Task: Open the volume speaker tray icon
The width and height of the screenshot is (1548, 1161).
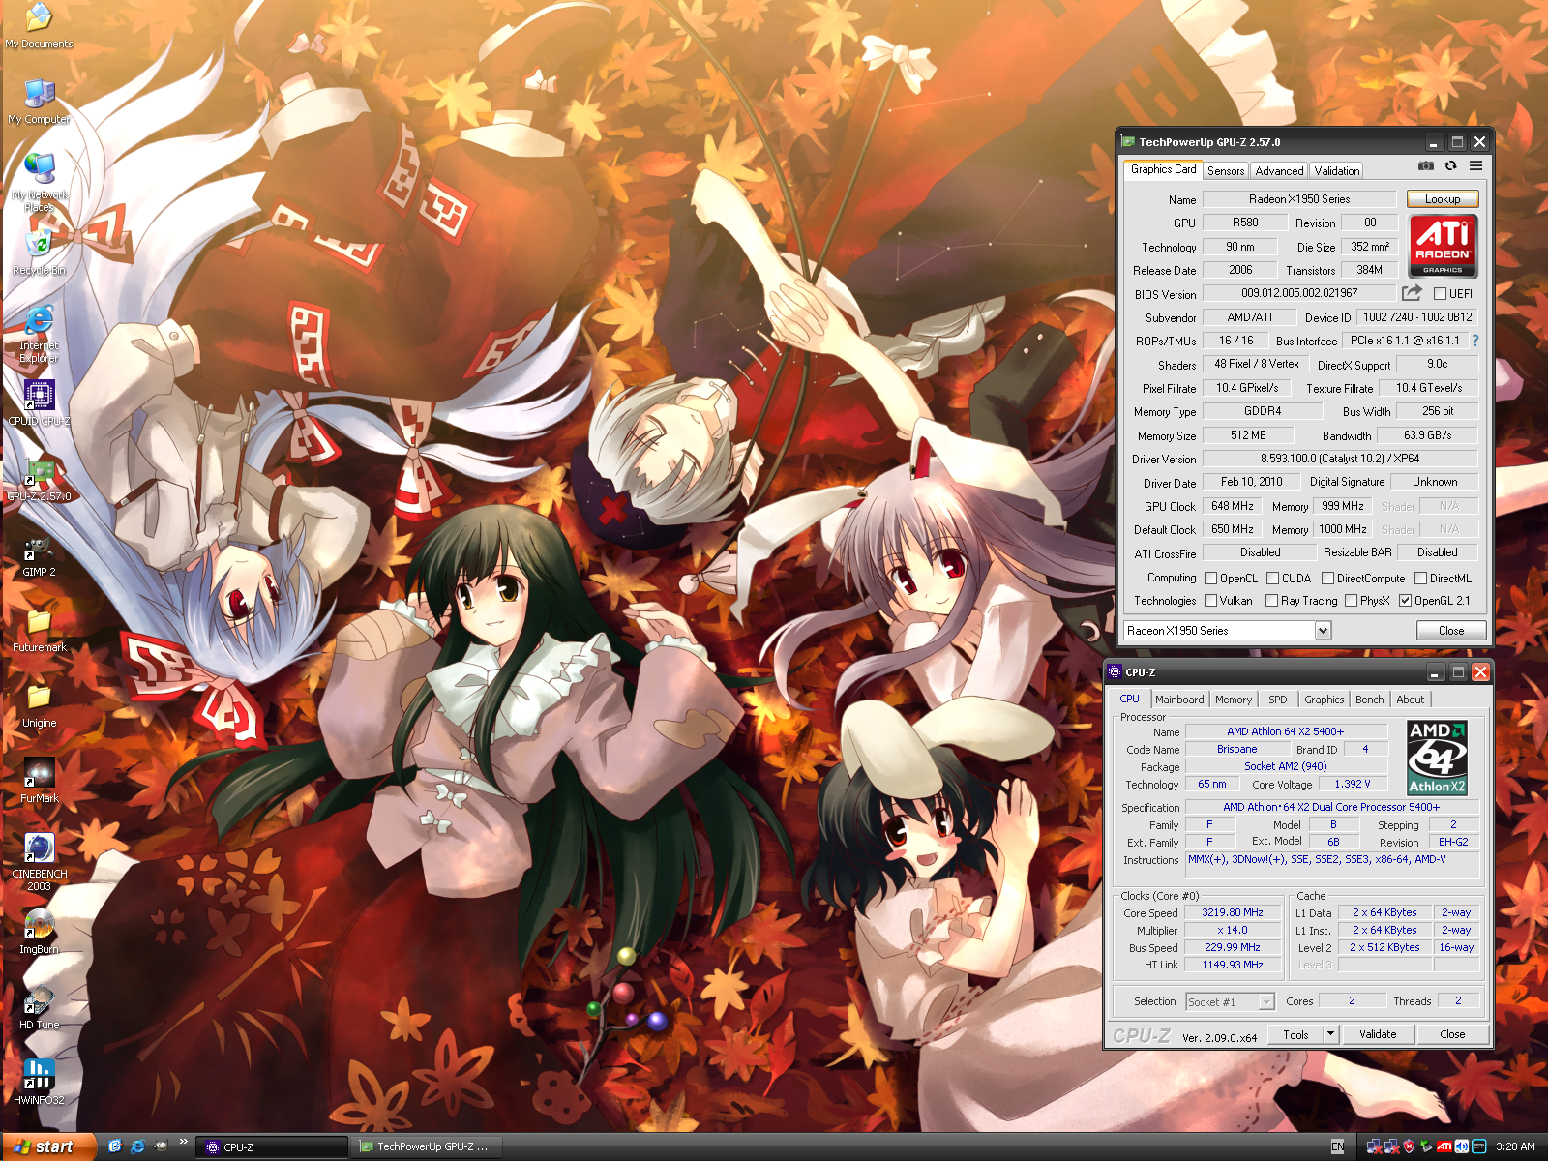Action: click(1461, 1146)
